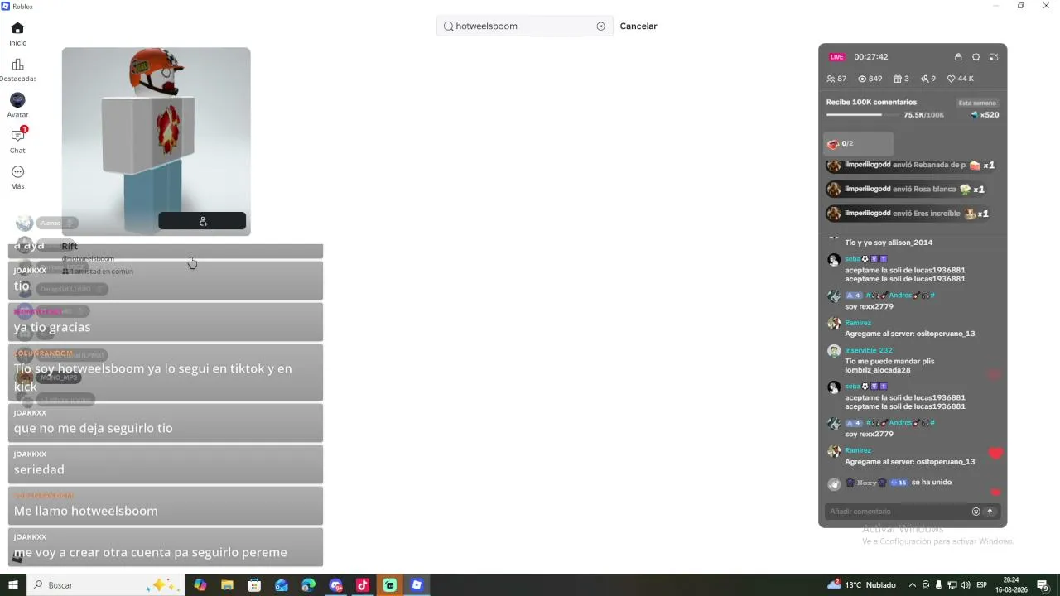Open new followers counter showing 9
The image size is (1060, 596).
click(928, 79)
